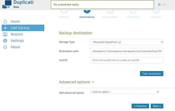Click the Restore monitor icon
Screen dimensions: 175x111
5,34
